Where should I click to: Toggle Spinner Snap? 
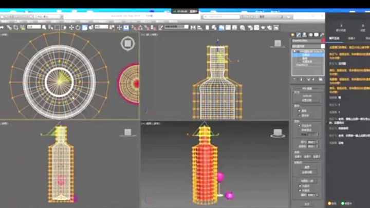tap(153, 28)
